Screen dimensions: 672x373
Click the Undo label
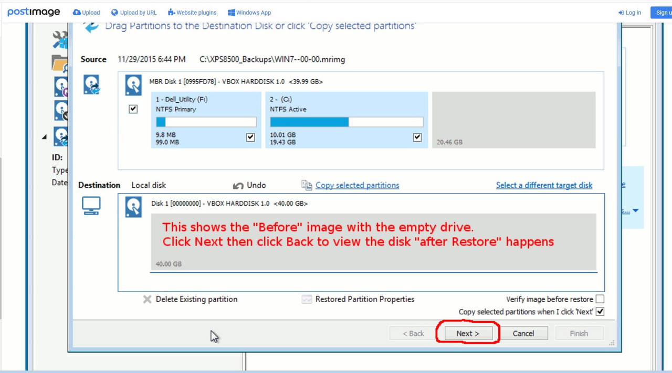point(256,185)
